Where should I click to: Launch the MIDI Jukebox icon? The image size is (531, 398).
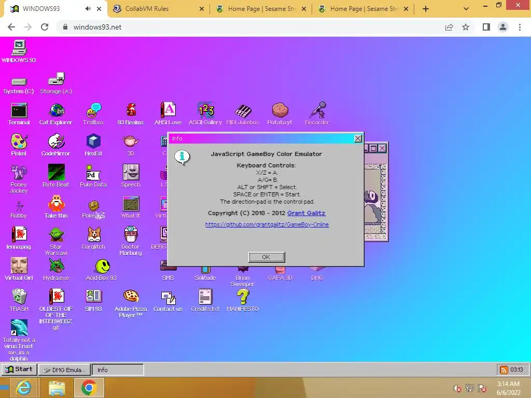243,114
